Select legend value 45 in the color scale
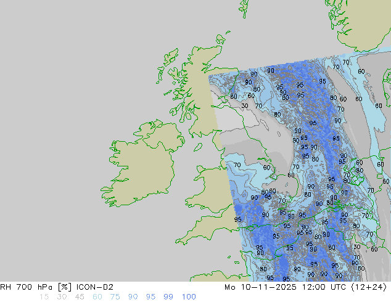Screen dimensions: 391x302 [x=80, y=297]
